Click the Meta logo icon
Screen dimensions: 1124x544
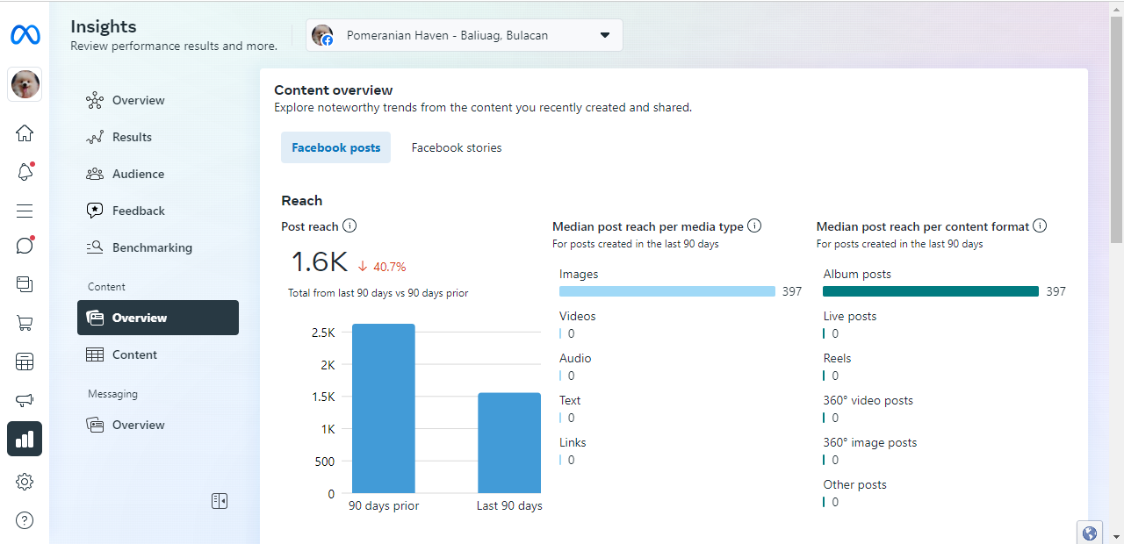tap(25, 35)
